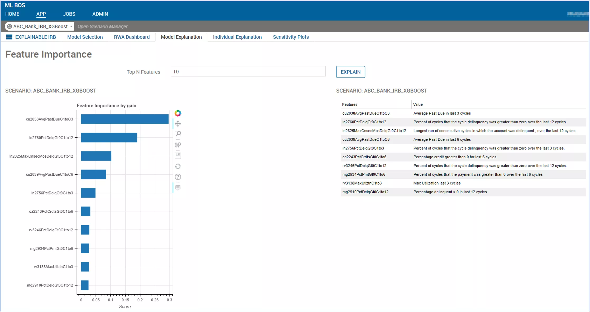
Task: Switch to the Individual Explanation tab
Action: tap(237, 37)
